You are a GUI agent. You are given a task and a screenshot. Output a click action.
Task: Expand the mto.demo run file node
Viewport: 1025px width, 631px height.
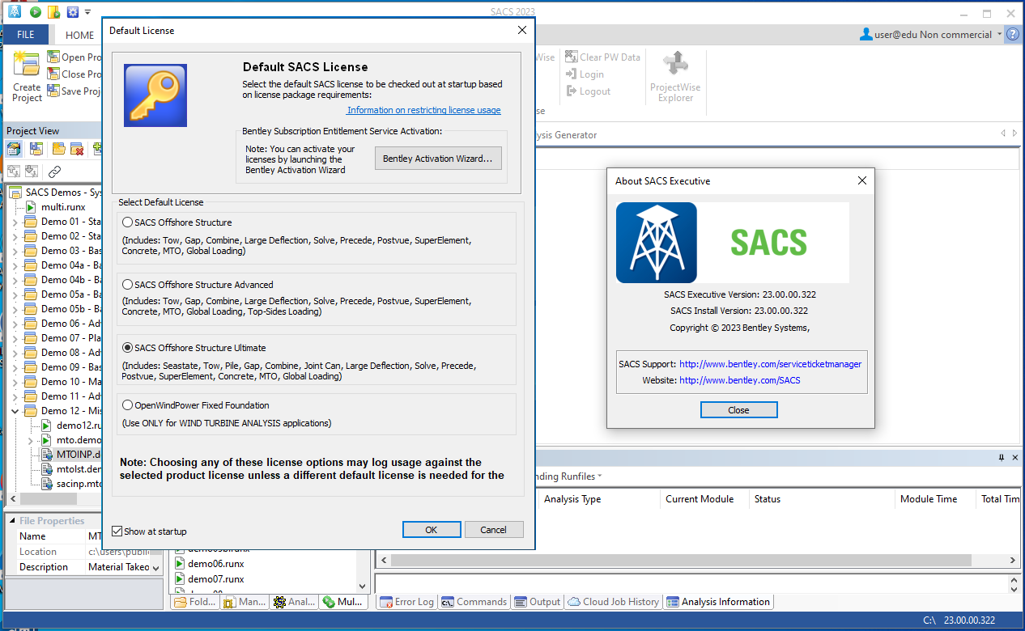[31, 440]
